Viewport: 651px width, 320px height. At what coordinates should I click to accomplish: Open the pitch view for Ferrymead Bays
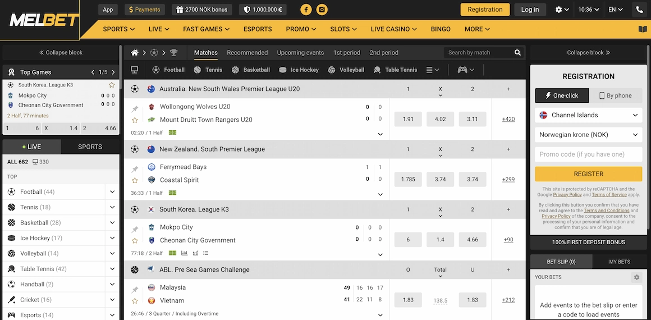pyautogui.click(x=172, y=193)
